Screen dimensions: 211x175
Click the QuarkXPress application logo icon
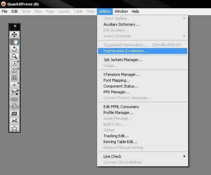[x=3, y=4]
